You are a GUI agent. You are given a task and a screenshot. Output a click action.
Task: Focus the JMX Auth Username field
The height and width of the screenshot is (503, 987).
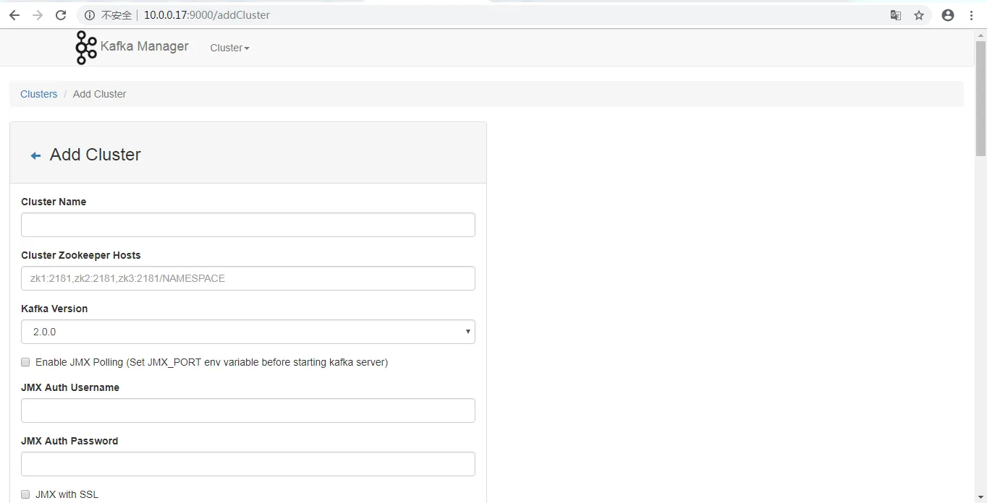(248, 410)
